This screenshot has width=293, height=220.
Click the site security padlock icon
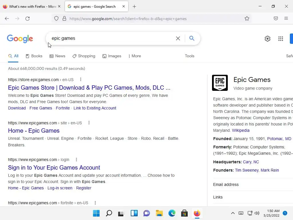click(64, 19)
